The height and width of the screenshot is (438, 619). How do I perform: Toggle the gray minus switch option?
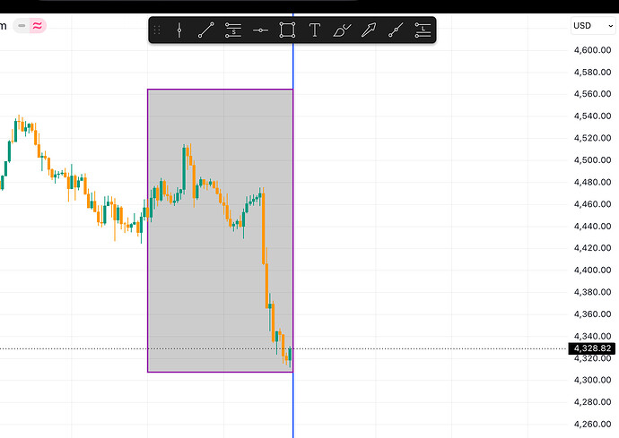pos(22,26)
